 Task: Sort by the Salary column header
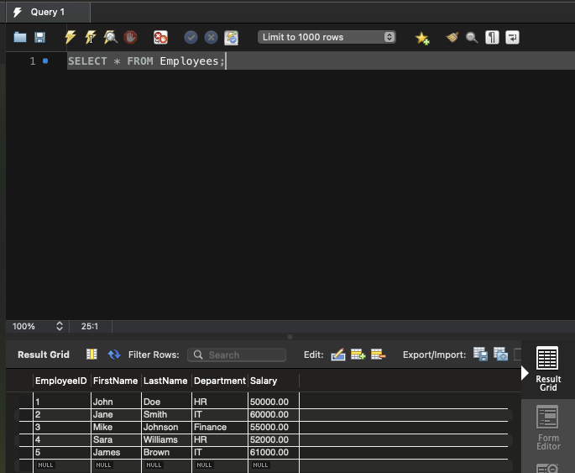coord(264,381)
